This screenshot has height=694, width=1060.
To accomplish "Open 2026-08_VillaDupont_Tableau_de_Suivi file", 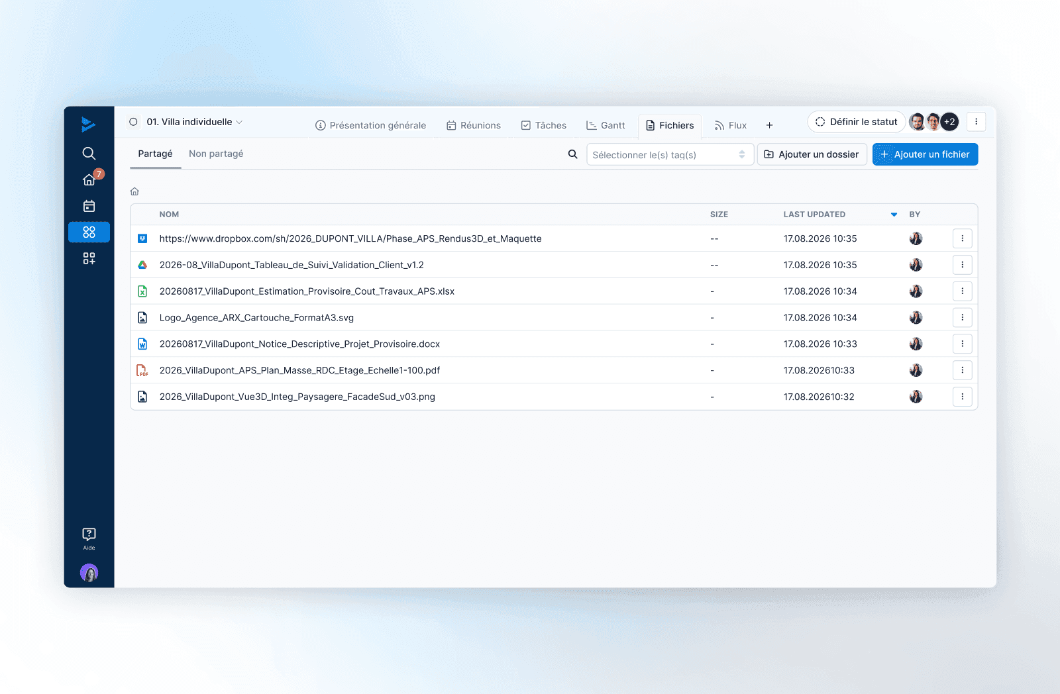I will tap(291, 265).
